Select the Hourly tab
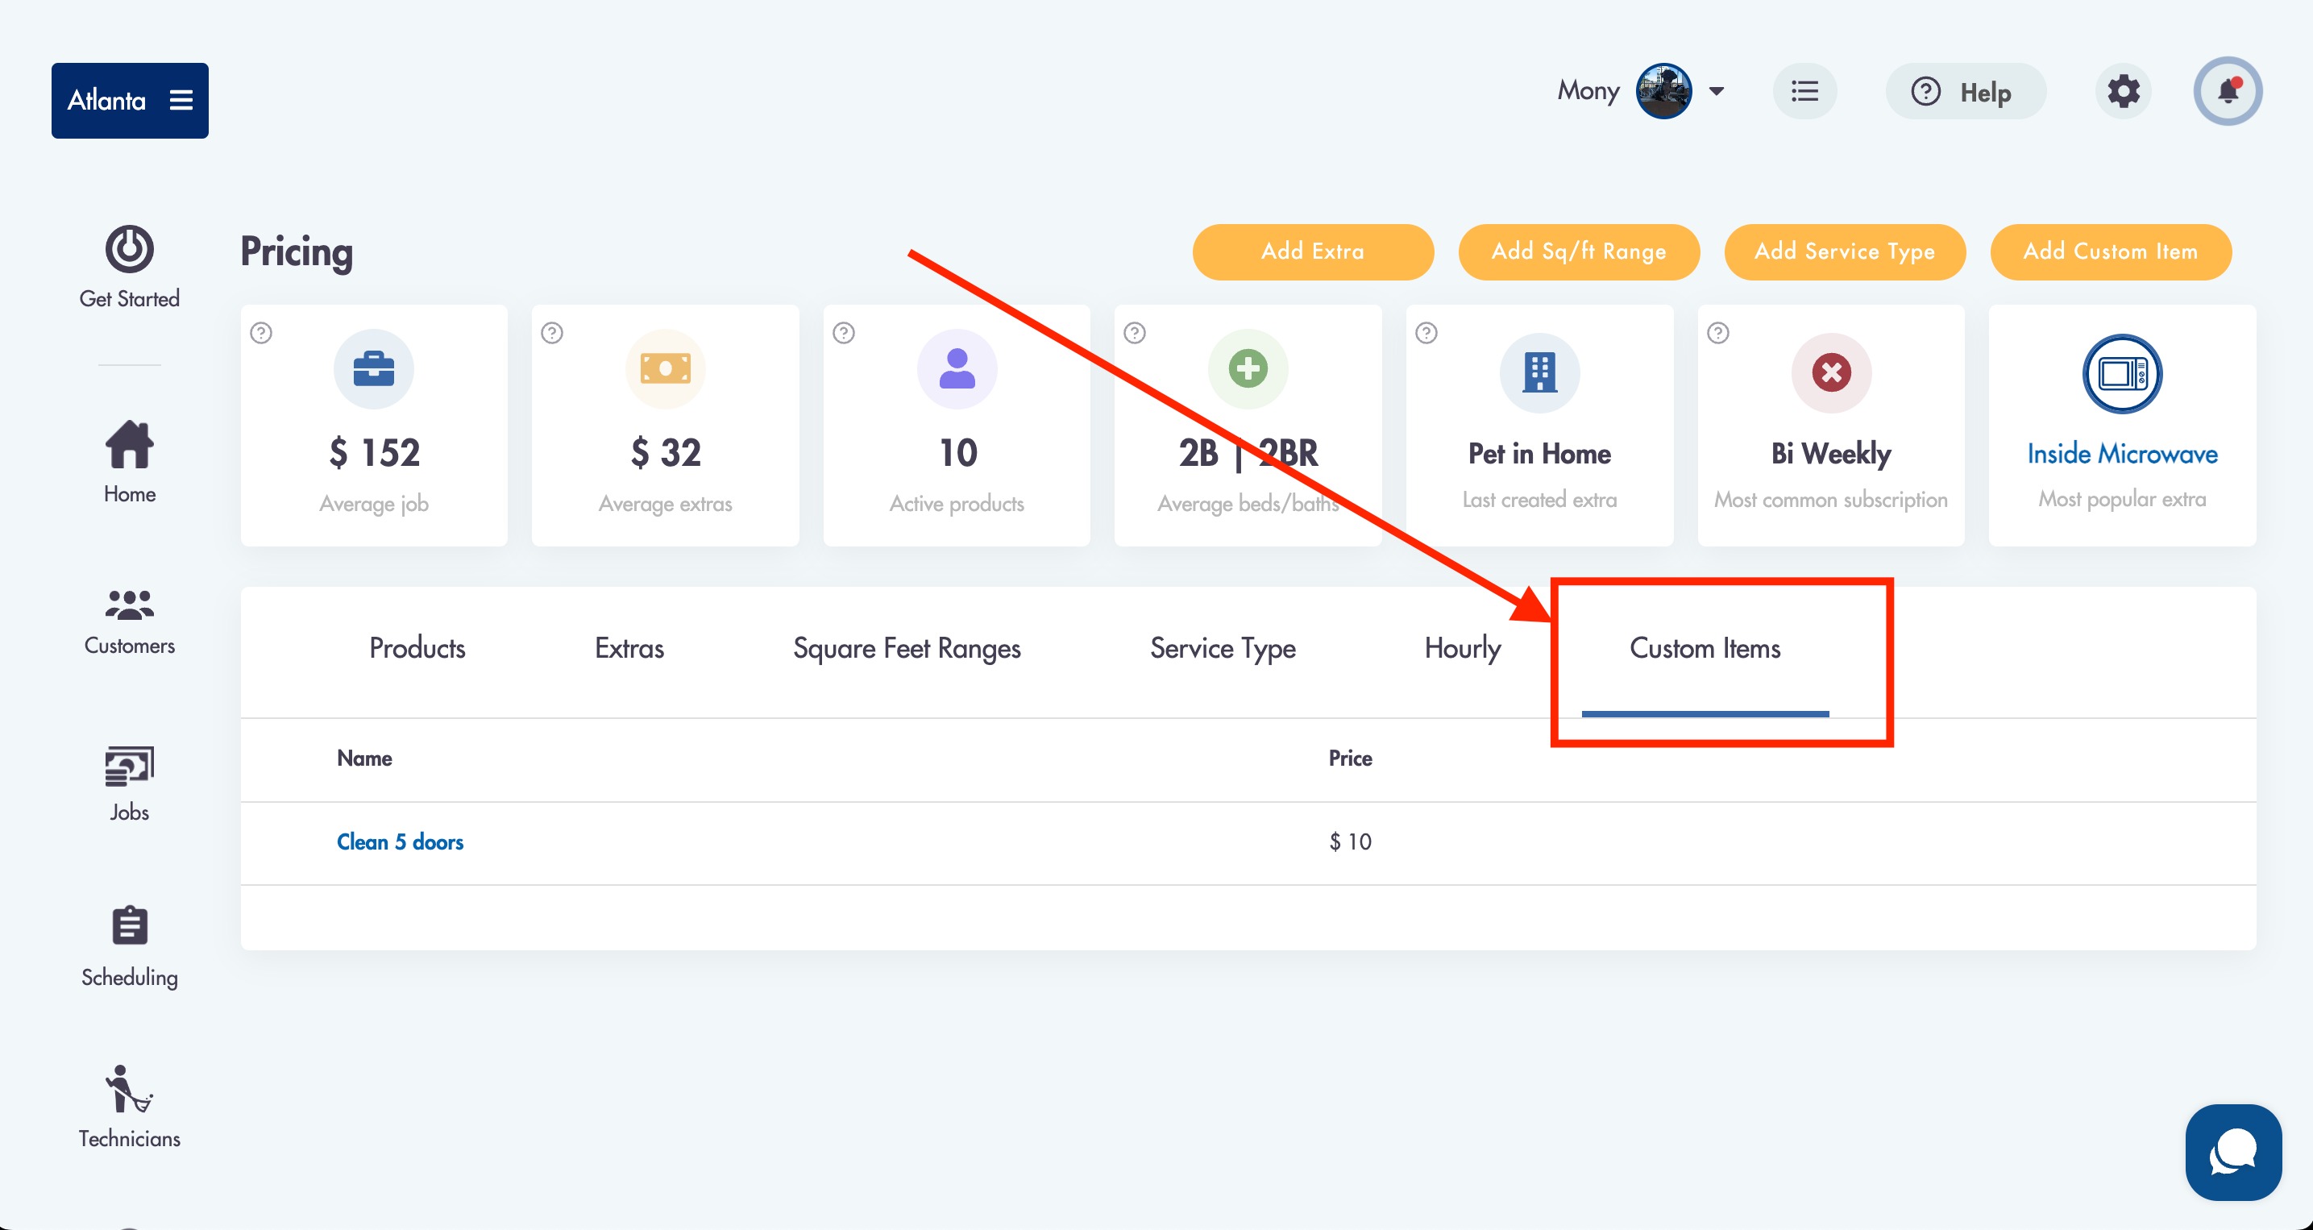This screenshot has width=2313, height=1230. tap(1463, 648)
